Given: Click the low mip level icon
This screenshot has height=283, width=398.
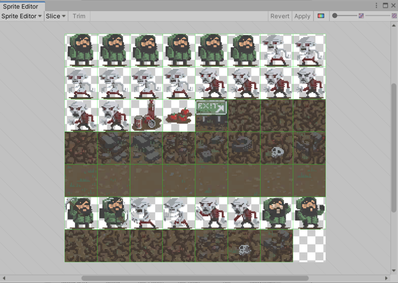Looking at the screenshot, I should click(361, 16).
